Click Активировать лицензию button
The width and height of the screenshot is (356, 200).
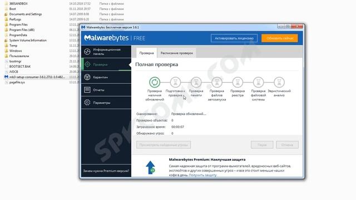pyautogui.click(x=234, y=38)
